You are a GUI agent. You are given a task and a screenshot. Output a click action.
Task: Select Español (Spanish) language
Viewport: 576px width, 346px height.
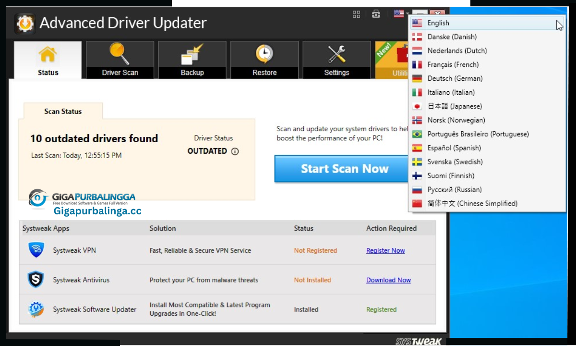click(x=487, y=148)
